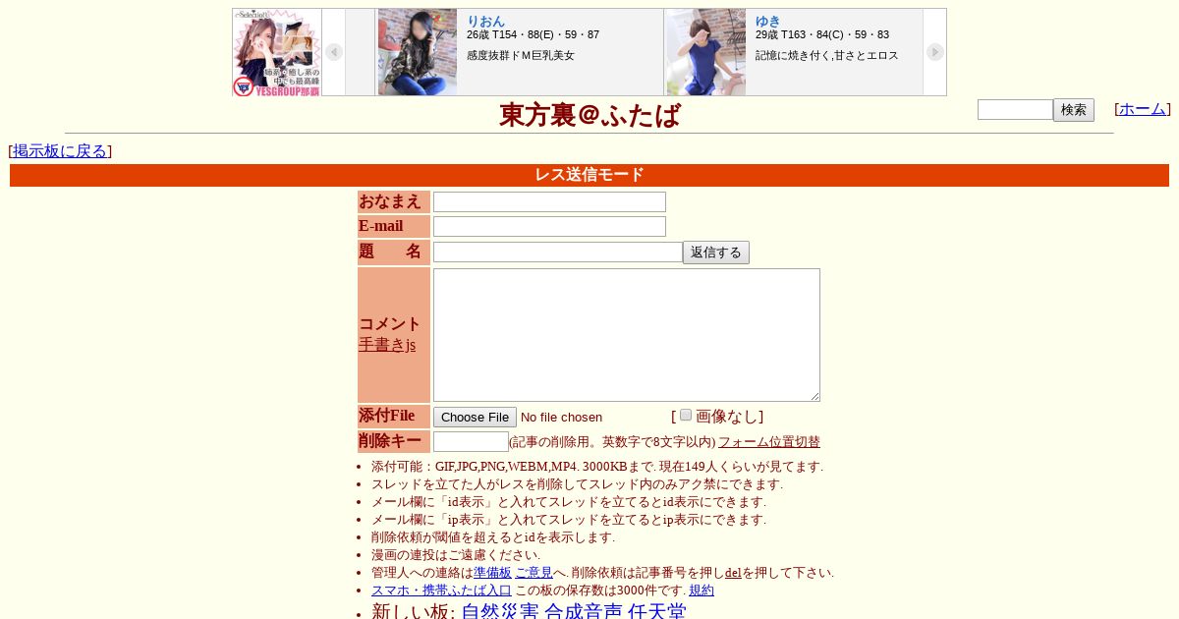Viewport: 1179px width, 619px height.
Task: Open the りおん name link
Action: tap(485, 21)
